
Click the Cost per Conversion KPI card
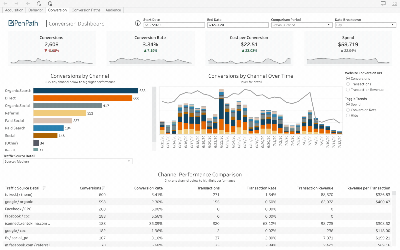click(x=249, y=48)
